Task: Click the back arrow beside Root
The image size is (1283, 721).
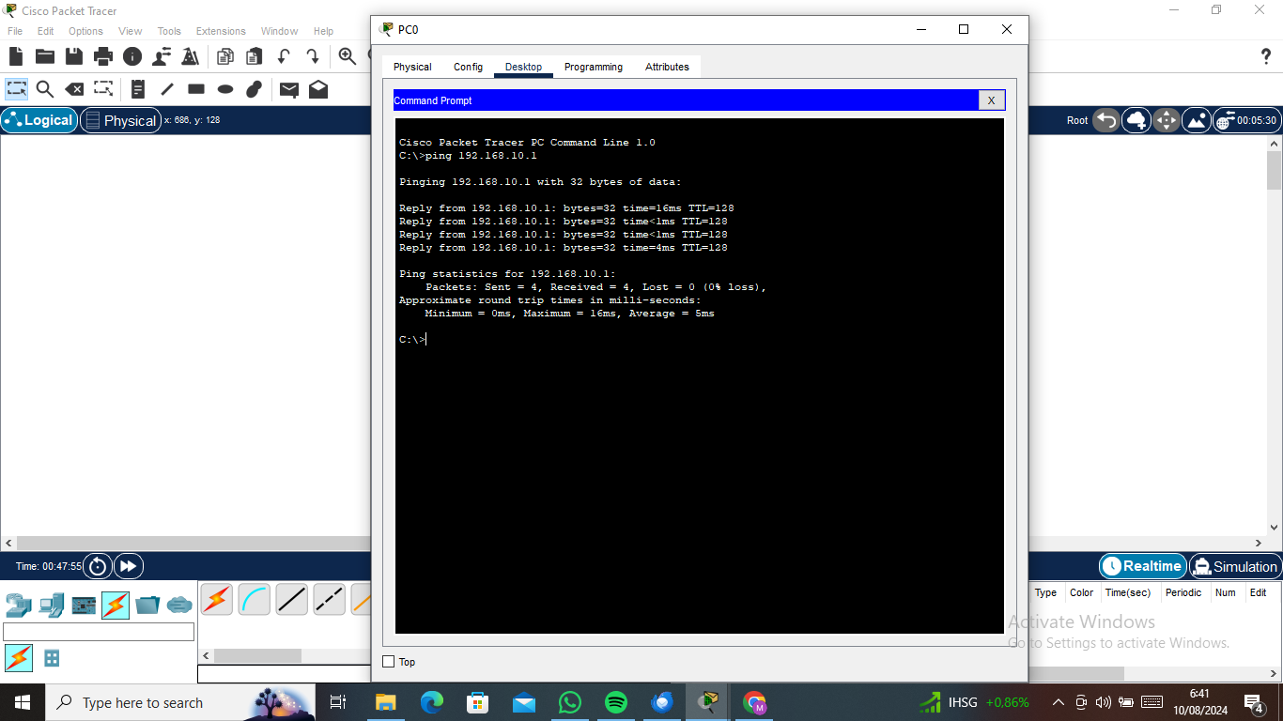Action: point(1106,120)
